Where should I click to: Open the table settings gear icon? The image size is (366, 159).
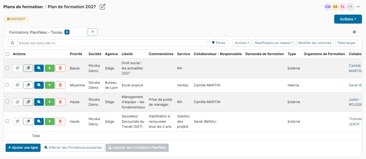pyautogui.click(x=354, y=32)
